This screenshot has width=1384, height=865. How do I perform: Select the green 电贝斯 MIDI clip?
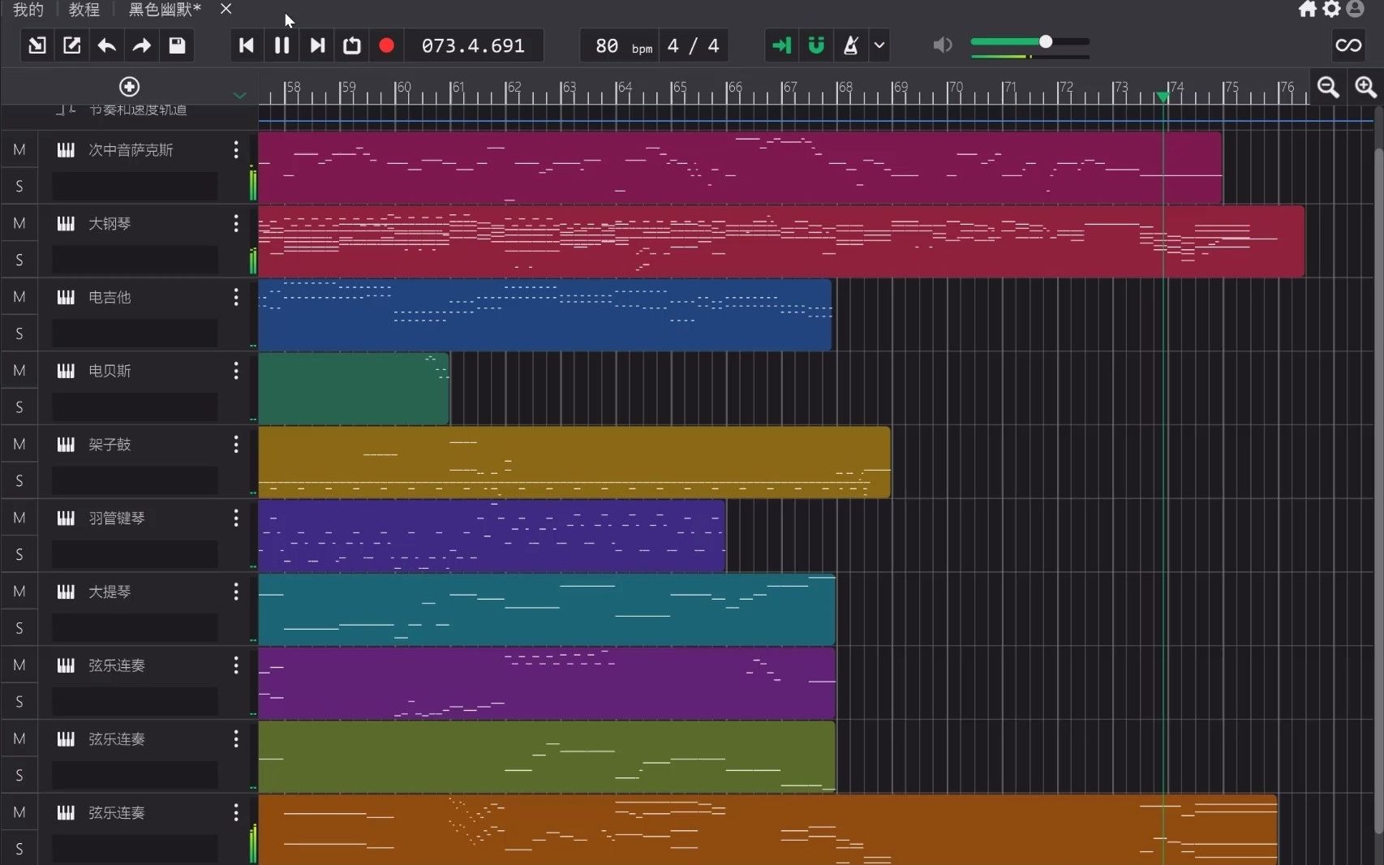pos(354,389)
